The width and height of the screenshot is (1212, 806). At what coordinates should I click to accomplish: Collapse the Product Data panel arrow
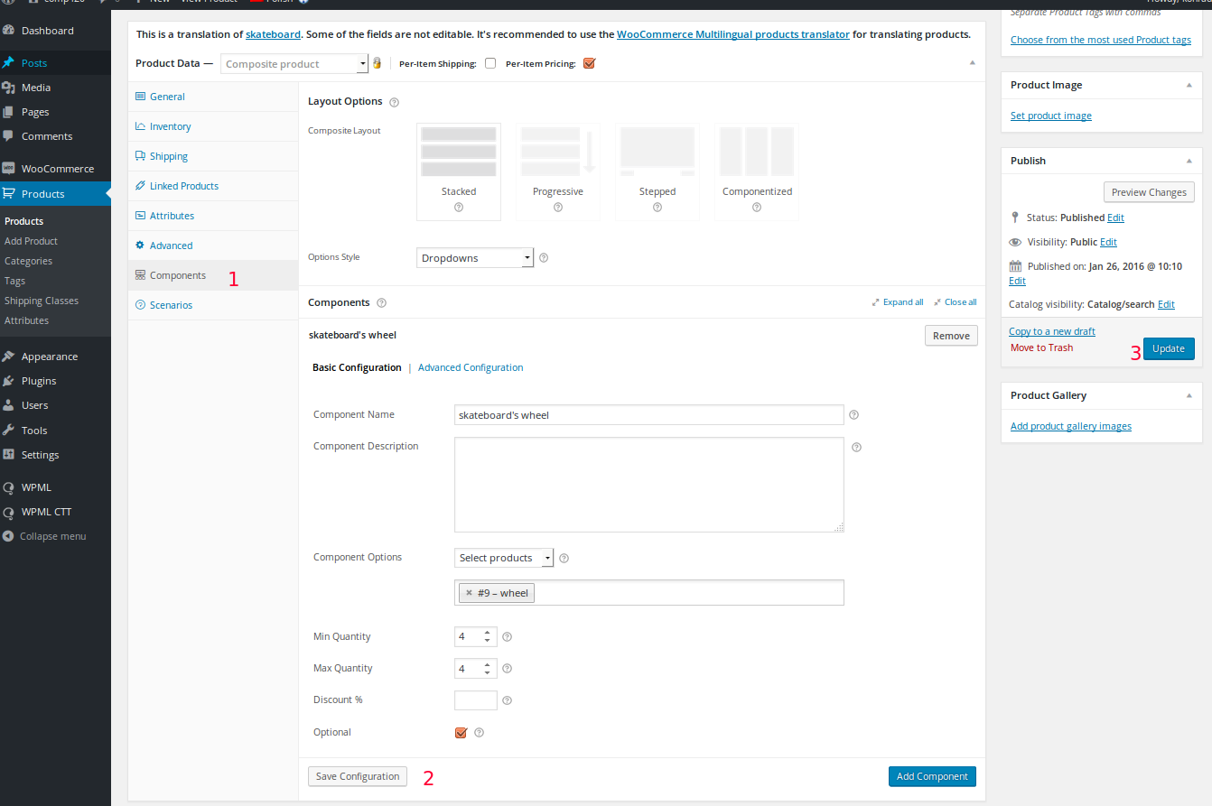click(972, 63)
